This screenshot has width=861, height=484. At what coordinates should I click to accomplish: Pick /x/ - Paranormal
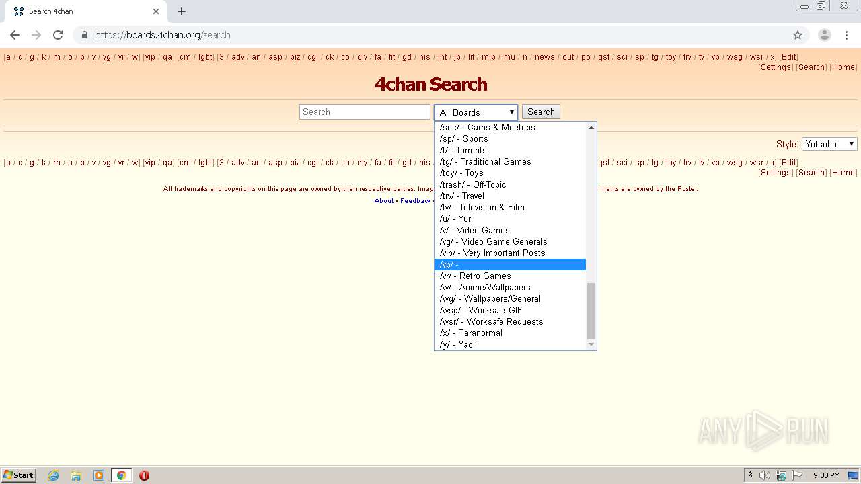coord(510,333)
